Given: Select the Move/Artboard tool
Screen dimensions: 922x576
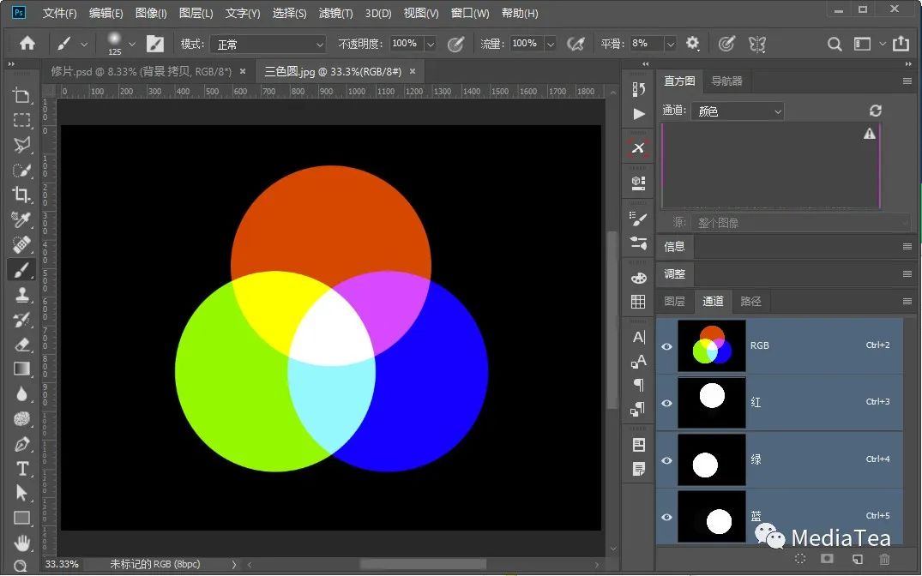Looking at the screenshot, I should click(x=21, y=96).
